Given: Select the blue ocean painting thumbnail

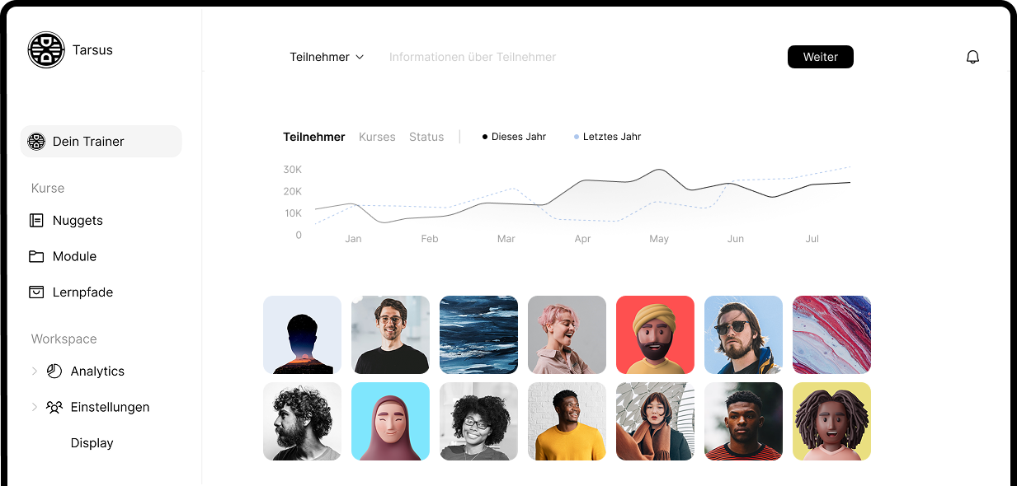Looking at the screenshot, I should [x=478, y=335].
